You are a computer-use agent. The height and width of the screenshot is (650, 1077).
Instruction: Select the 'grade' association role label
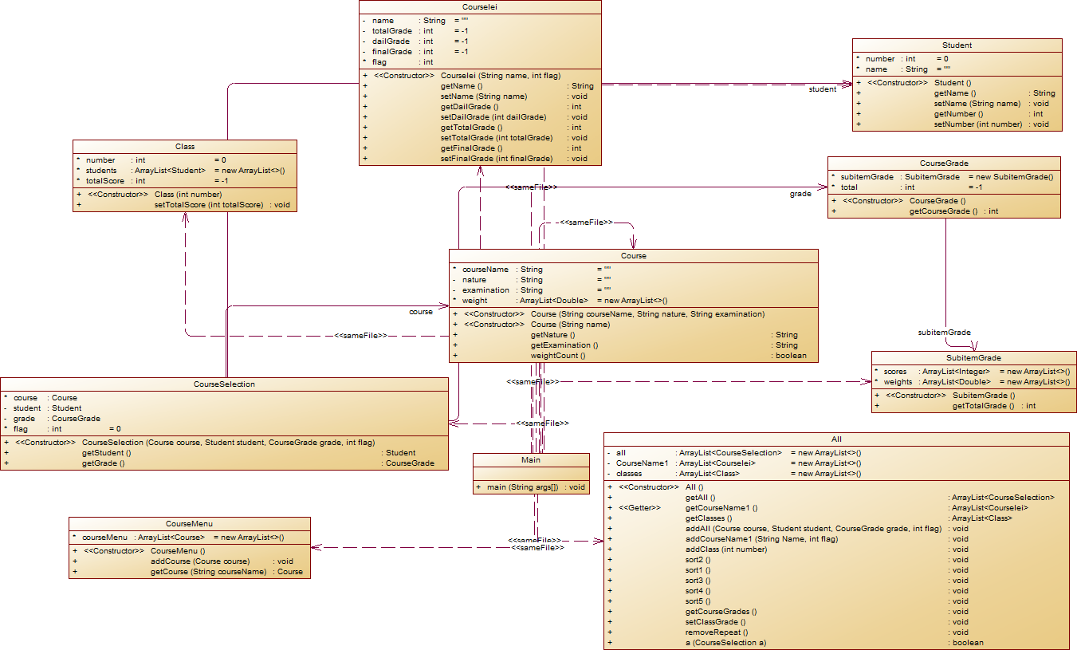(x=800, y=194)
